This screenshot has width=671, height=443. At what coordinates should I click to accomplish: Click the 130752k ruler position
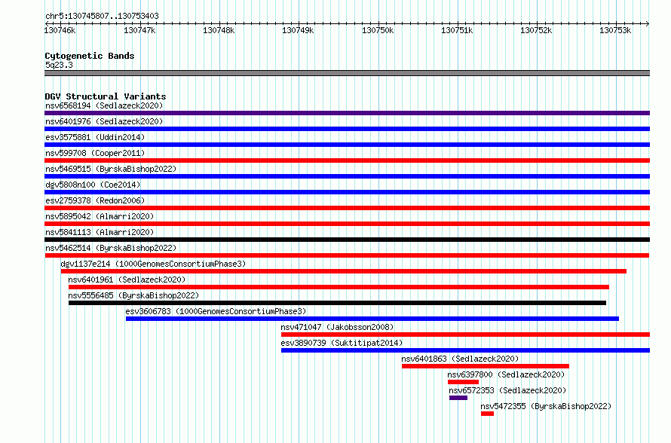(x=536, y=30)
